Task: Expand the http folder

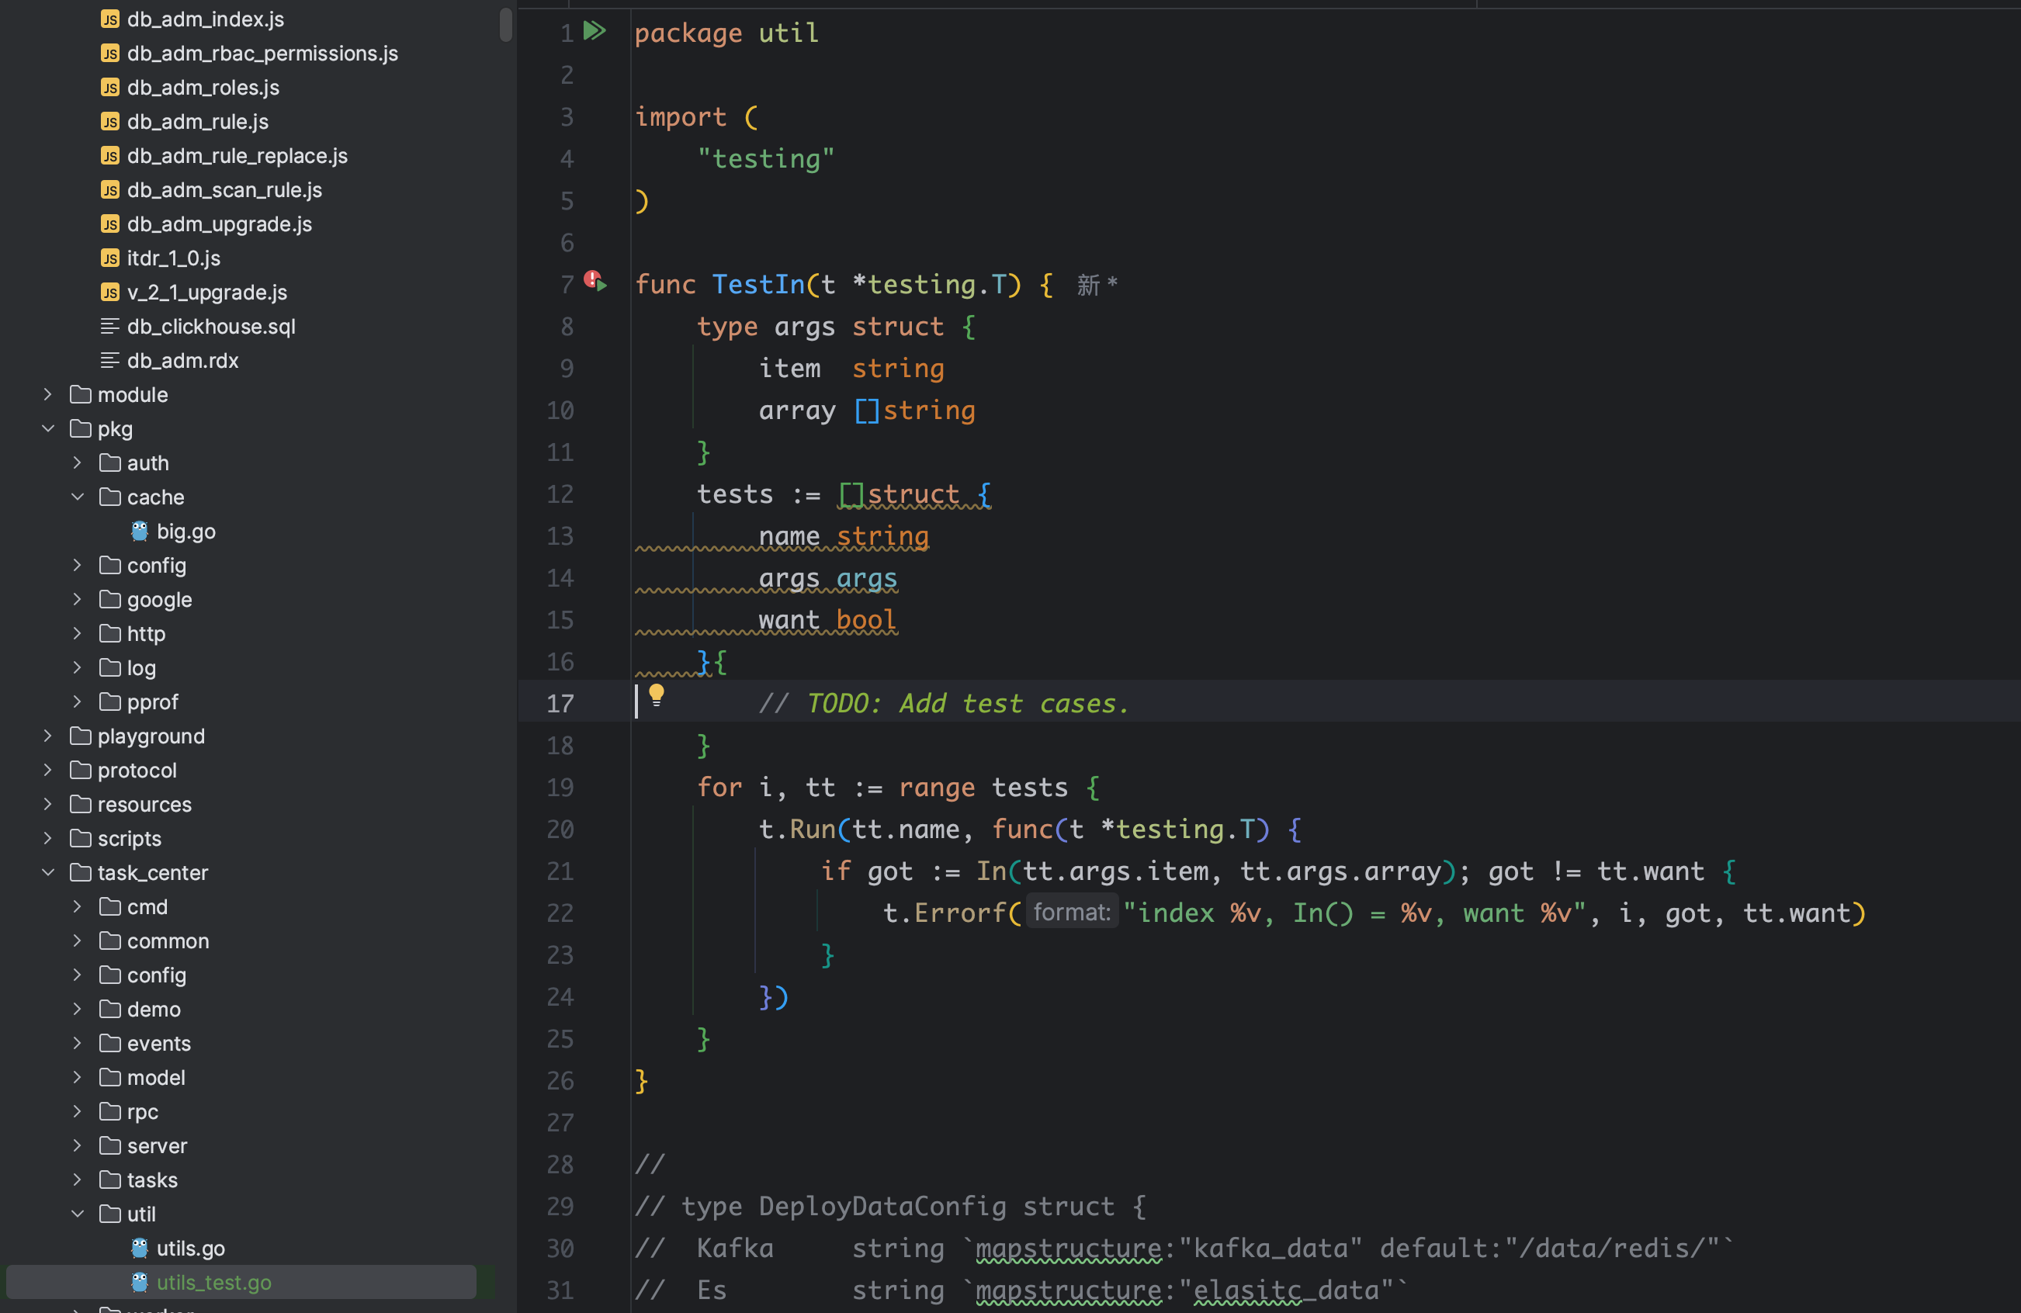Action: [x=78, y=633]
